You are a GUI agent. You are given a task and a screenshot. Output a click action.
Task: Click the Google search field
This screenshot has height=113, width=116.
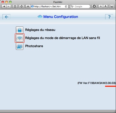[x=80, y=6]
